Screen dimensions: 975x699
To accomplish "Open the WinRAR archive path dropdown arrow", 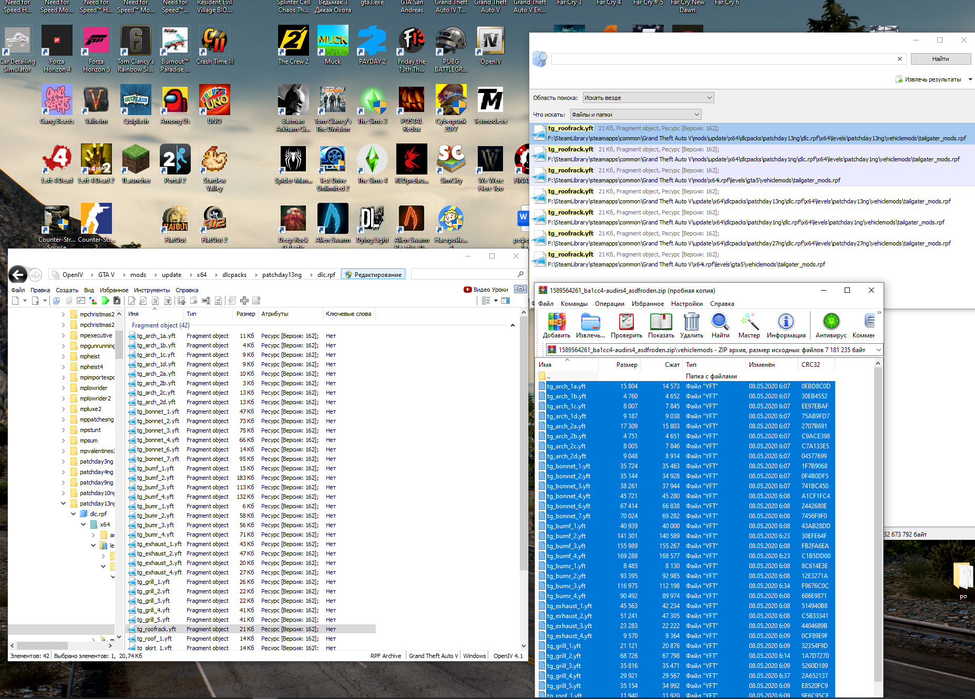I will 878,350.
